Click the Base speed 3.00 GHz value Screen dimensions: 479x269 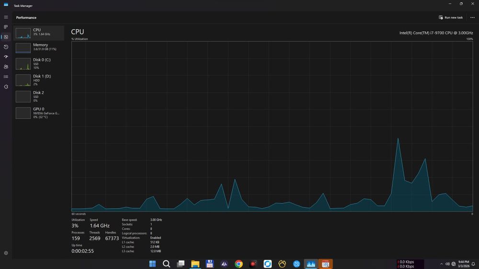156,220
